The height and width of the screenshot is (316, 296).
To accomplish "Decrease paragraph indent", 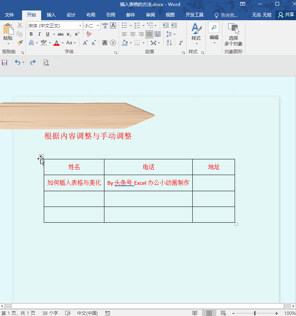I will pos(166,25).
